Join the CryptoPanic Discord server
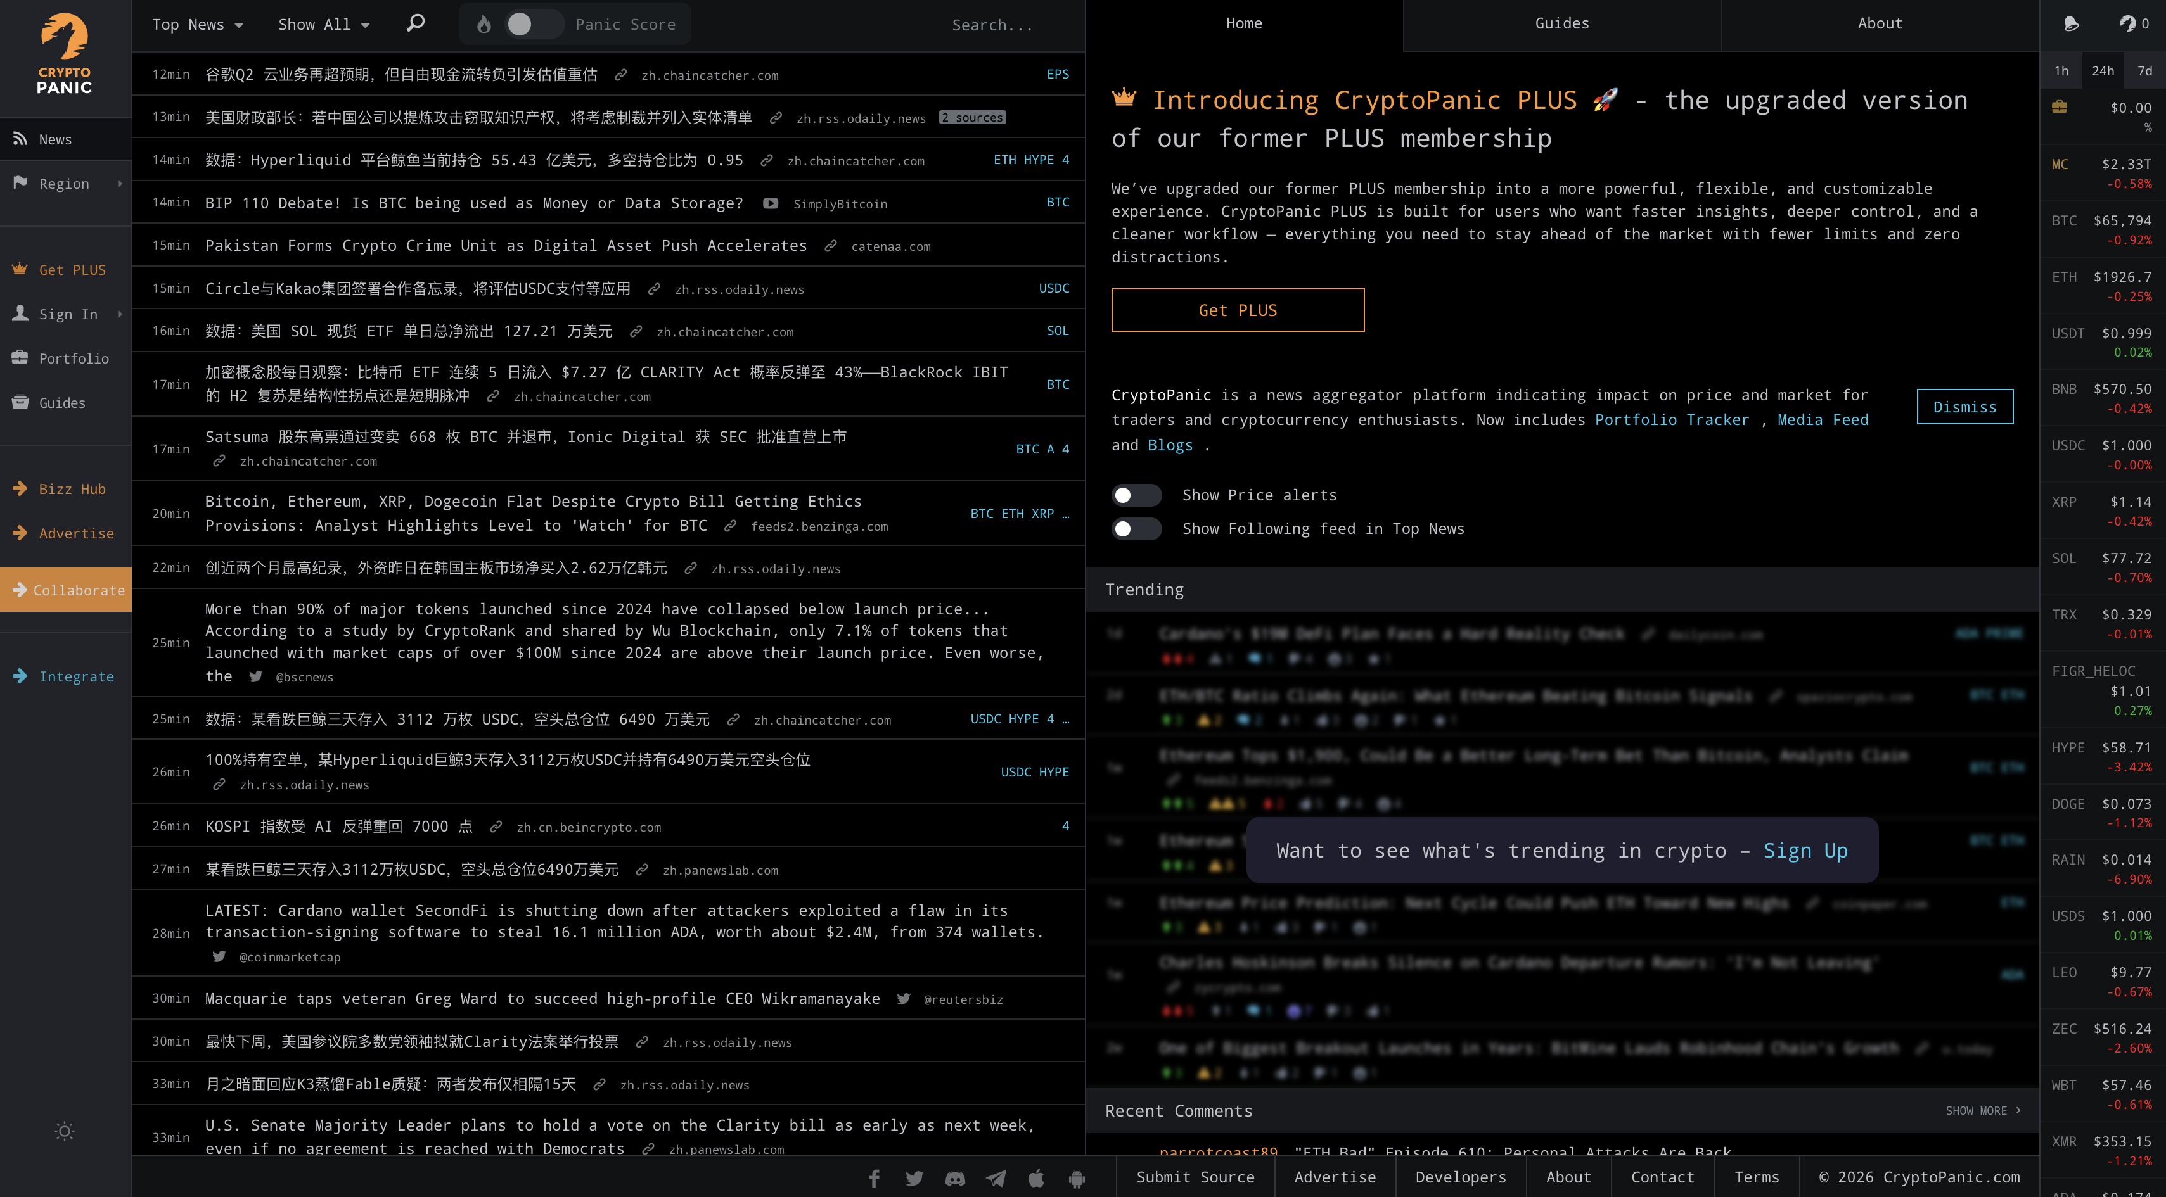Image resolution: width=2166 pixels, height=1197 pixels. tap(955, 1177)
